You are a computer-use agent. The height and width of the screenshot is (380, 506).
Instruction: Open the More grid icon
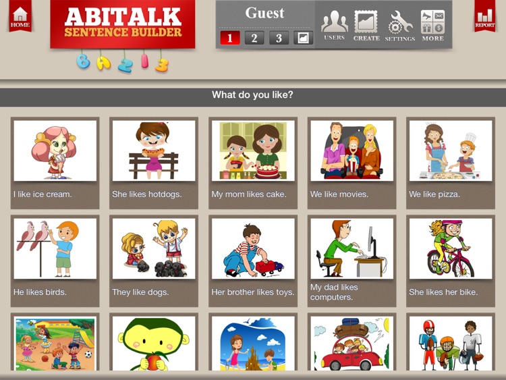432,26
